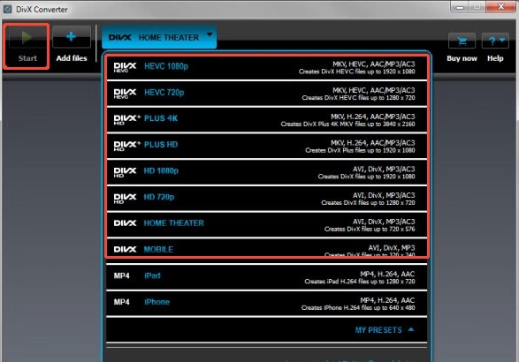The height and width of the screenshot is (362, 519).
Task: Collapse the MY PRESETS section
Action: pos(385,330)
